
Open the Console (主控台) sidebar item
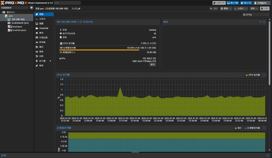pyautogui.click(x=44, y=19)
